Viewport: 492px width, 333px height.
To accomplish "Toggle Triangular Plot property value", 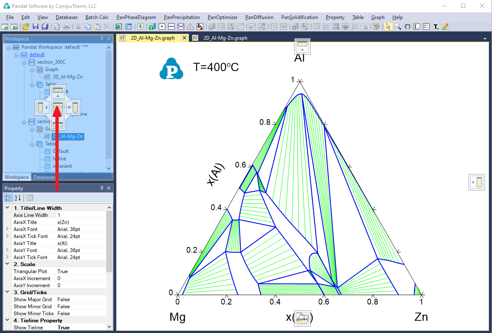I will click(x=81, y=271).
